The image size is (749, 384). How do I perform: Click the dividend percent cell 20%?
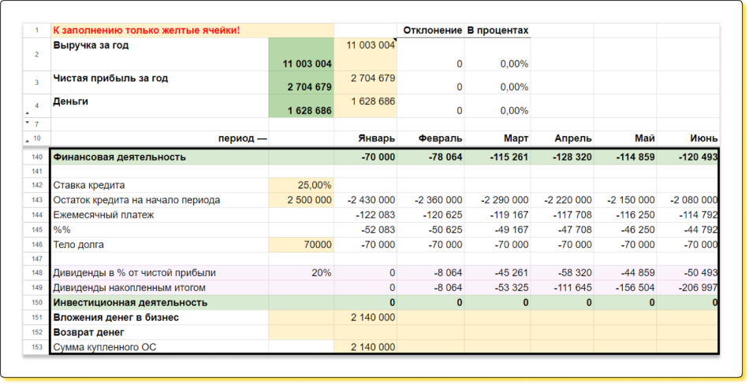(x=300, y=273)
